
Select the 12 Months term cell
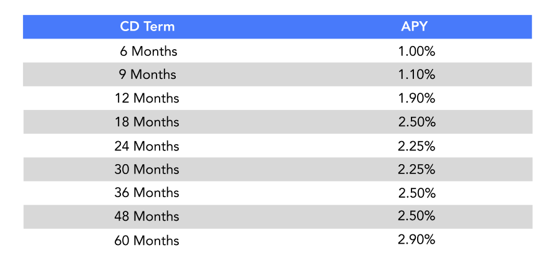[147, 98]
